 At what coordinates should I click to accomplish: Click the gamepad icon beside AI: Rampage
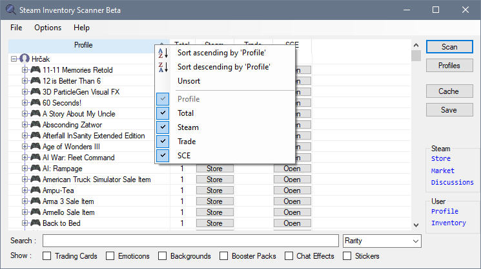pyautogui.click(x=36, y=169)
